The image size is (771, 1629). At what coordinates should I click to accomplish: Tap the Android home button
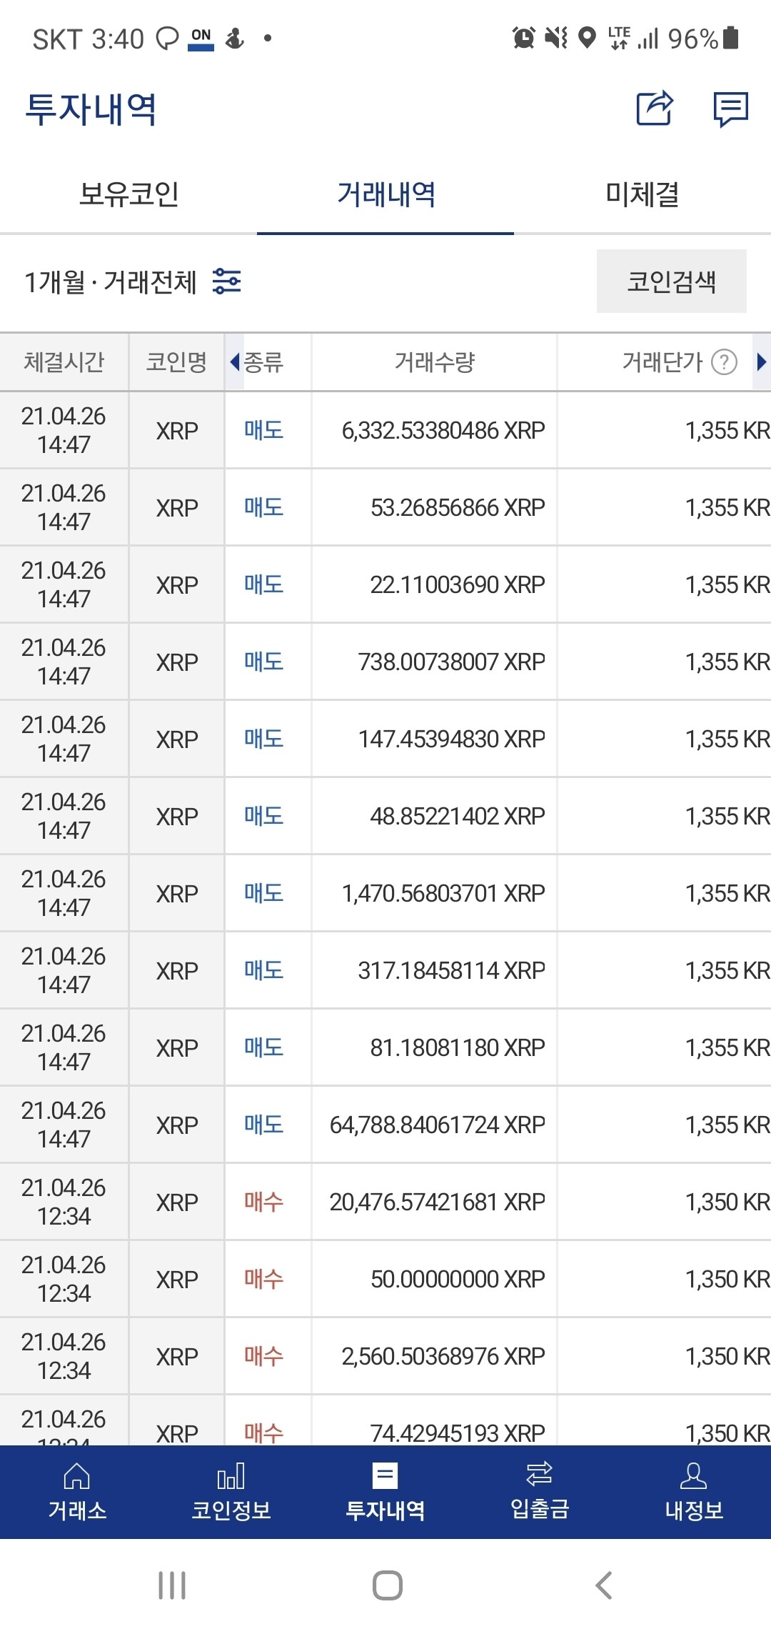(387, 1585)
